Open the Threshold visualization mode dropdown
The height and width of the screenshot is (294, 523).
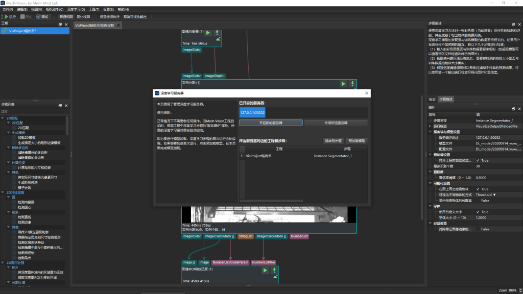pos(486,194)
